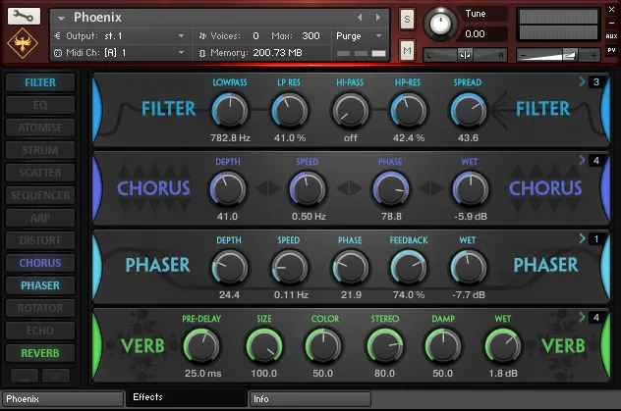Click the Midi Ch icon

click(58, 53)
